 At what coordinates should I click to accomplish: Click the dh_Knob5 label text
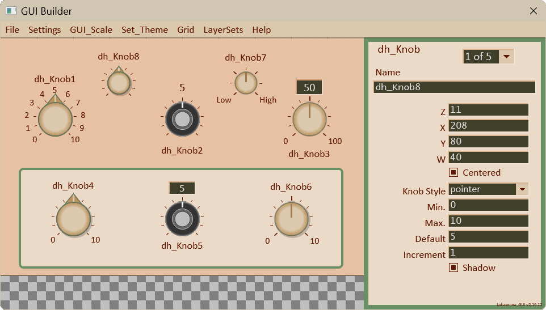tap(182, 246)
